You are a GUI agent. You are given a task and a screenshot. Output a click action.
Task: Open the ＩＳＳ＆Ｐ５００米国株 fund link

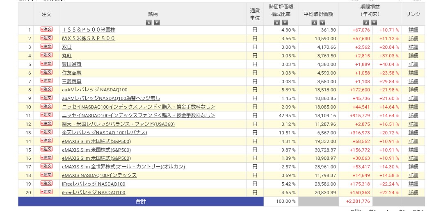[89, 30]
